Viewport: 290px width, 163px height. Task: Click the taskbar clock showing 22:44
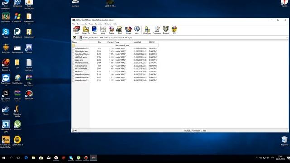tap(280, 158)
